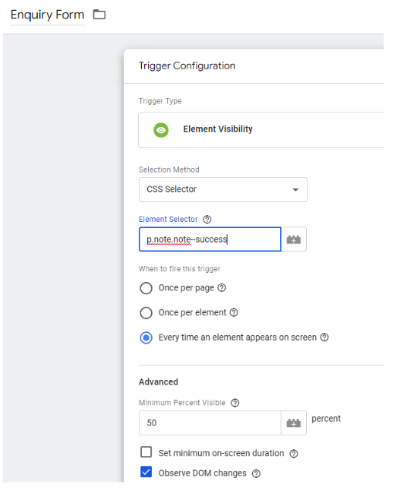The image size is (394, 494).
Task: Select Once per element radio option
Action: [x=146, y=313]
